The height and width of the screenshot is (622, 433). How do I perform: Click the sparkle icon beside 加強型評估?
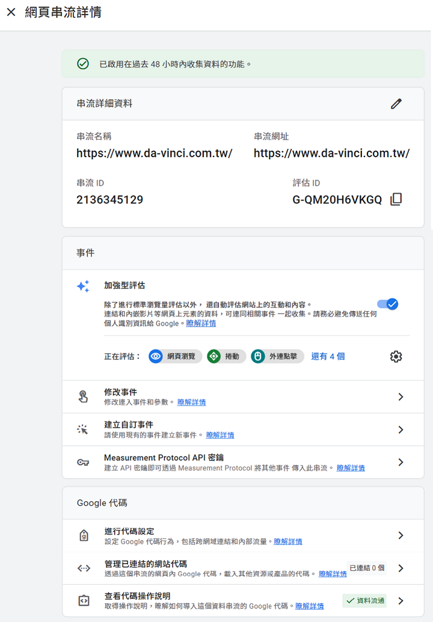click(83, 286)
